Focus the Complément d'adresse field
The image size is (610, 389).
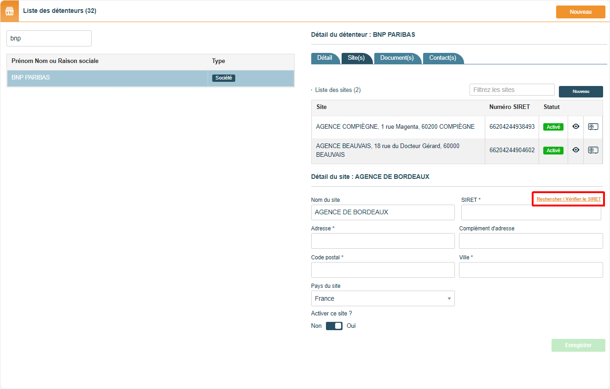[x=531, y=241]
